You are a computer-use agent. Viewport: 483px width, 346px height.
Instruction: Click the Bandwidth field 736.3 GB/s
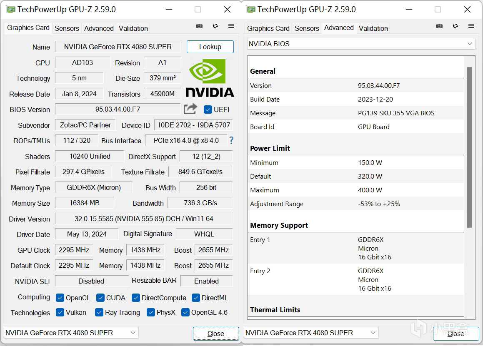tap(200, 203)
